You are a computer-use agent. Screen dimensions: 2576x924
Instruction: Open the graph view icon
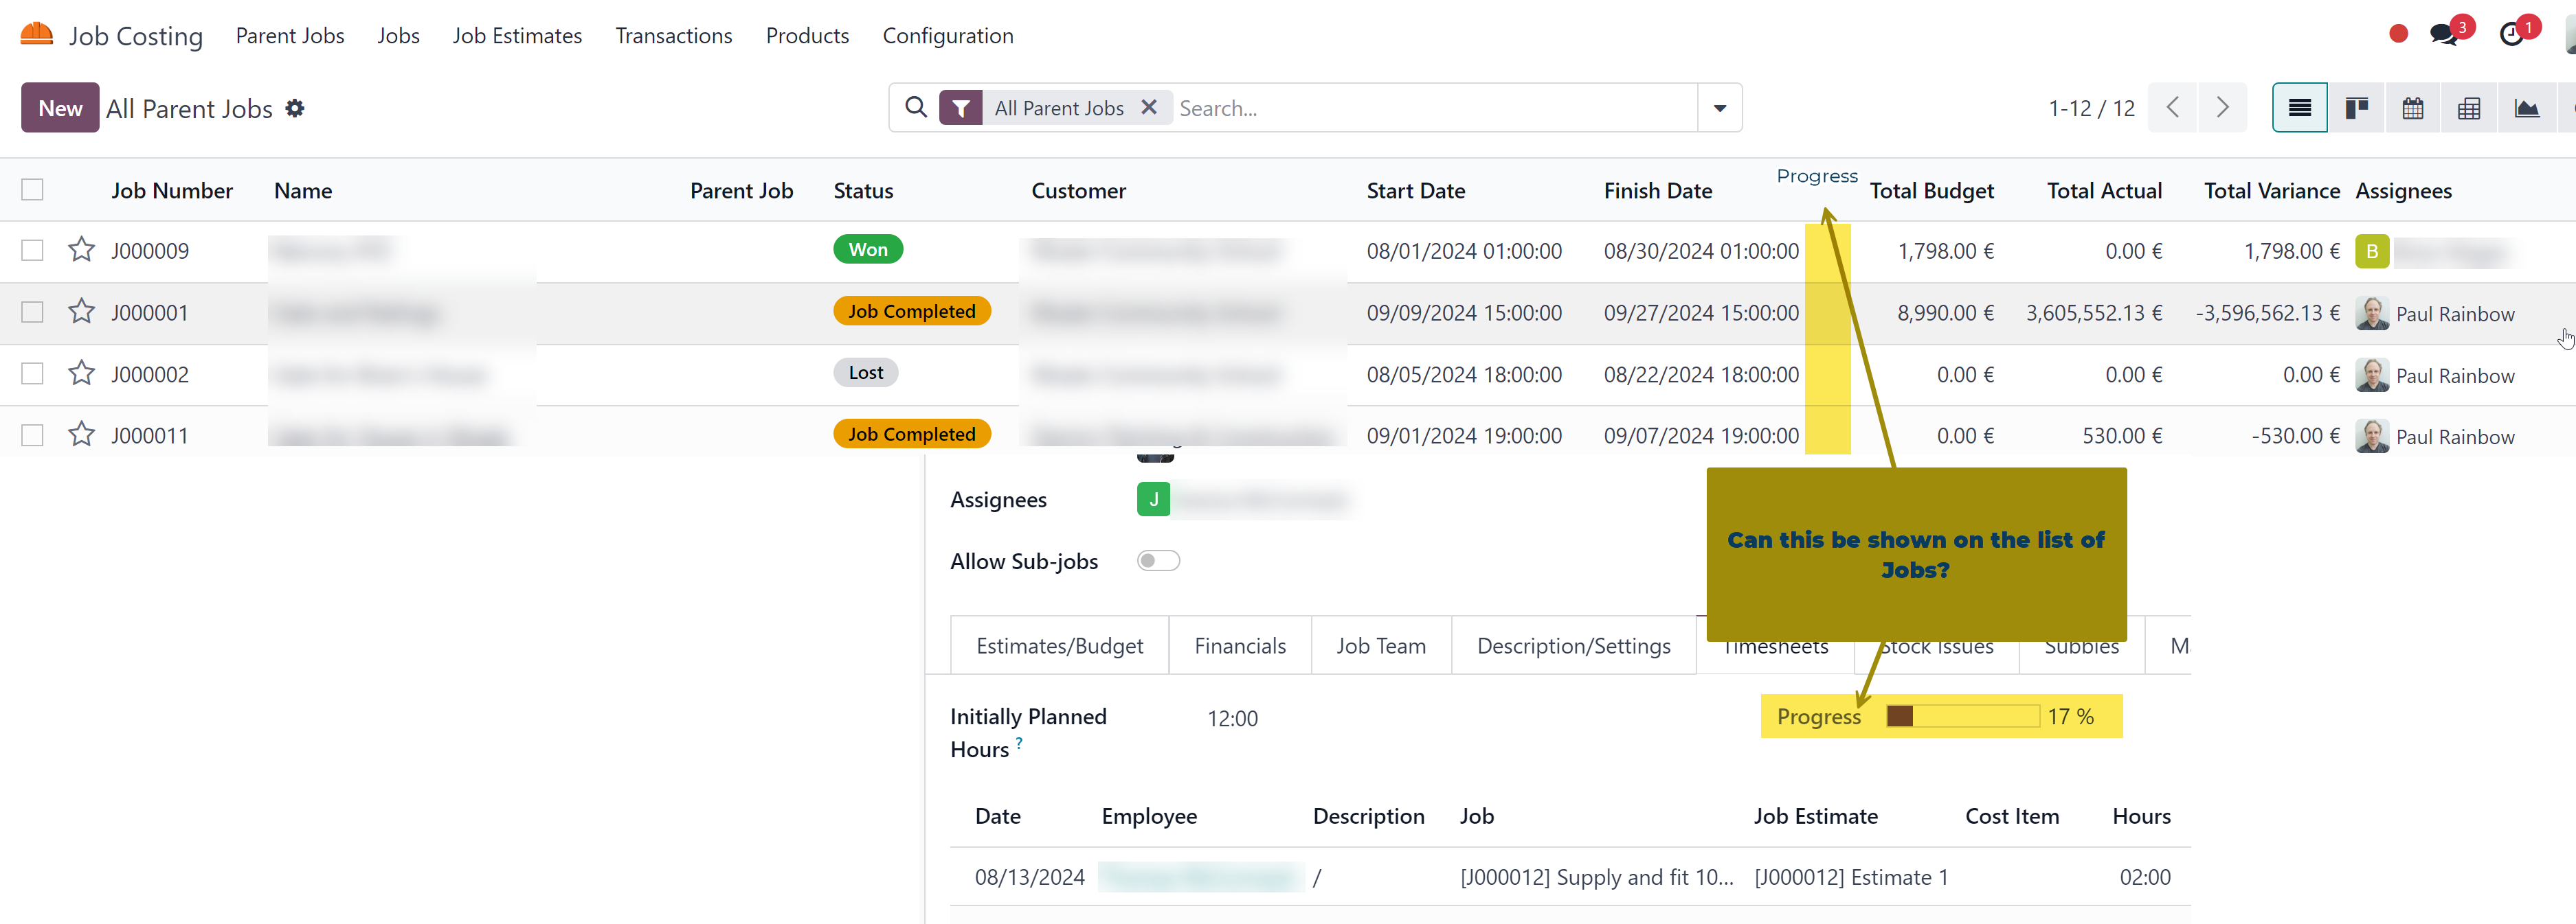point(2526,108)
